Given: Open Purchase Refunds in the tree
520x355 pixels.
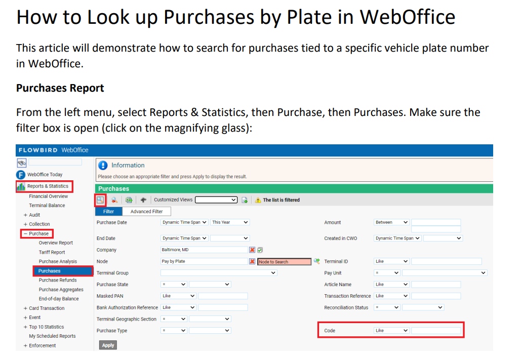Looking at the screenshot, I should pyautogui.click(x=58, y=280).
